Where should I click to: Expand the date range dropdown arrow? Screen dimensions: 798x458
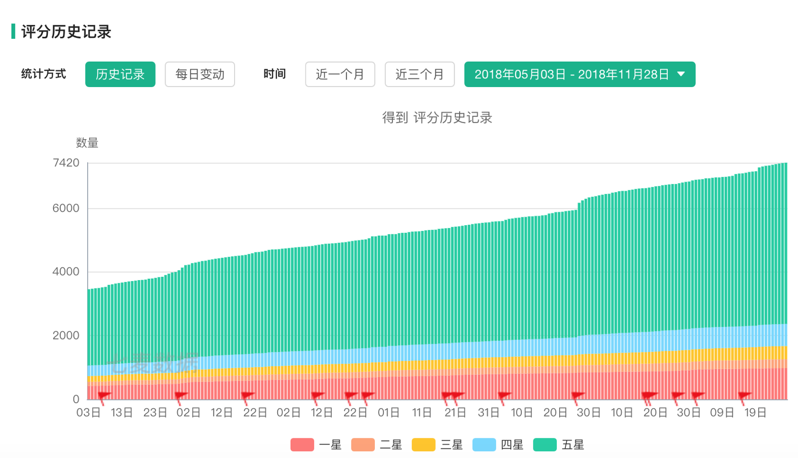coord(681,74)
